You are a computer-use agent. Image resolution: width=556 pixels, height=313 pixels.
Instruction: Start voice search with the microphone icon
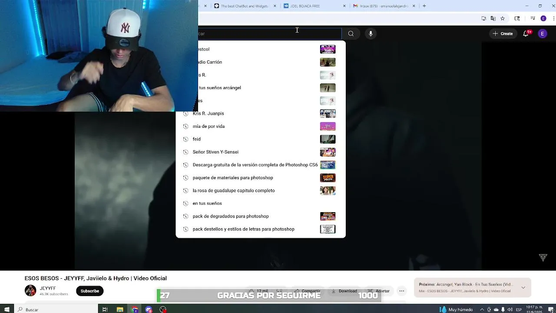click(x=371, y=33)
